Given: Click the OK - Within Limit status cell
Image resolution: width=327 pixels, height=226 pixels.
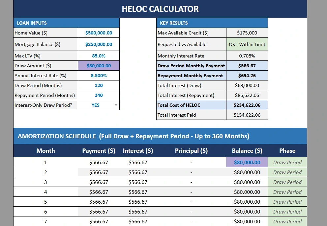Looking at the screenshot, I should point(247,44).
